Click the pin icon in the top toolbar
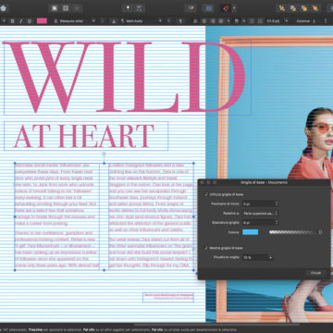Viewport: 333px width, 333px height. tap(129, 8)
